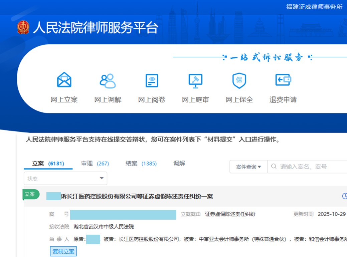This screenshot has width=347, height=257.
Task: Open the 网上阅卷 document-eye icon
Action: (152, 80)
